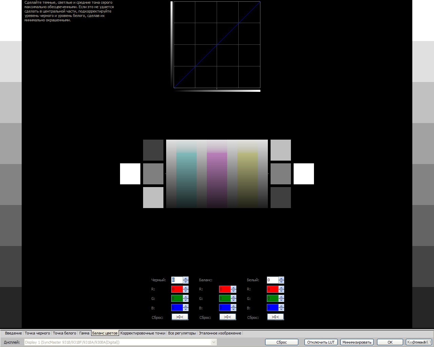
Task: Lower red value in Белый column
Action: (281, 291)
